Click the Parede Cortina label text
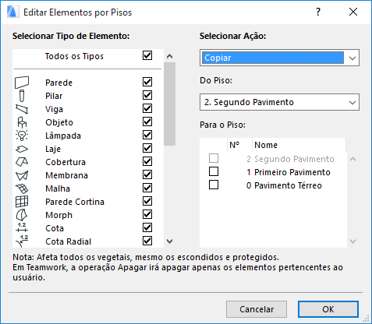 75,202
